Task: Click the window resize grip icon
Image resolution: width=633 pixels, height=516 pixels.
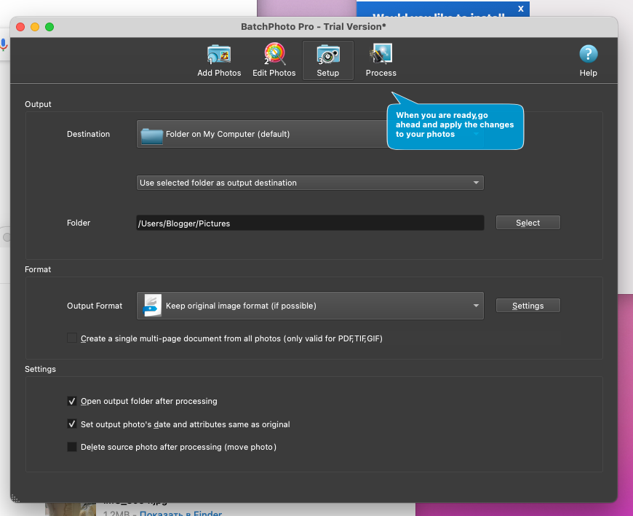Action: coord(15,498)
